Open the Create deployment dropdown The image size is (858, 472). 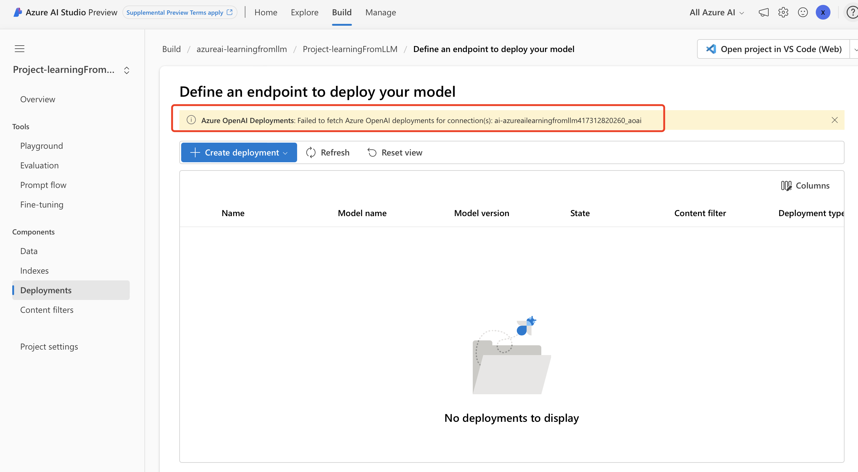(239, 152)
